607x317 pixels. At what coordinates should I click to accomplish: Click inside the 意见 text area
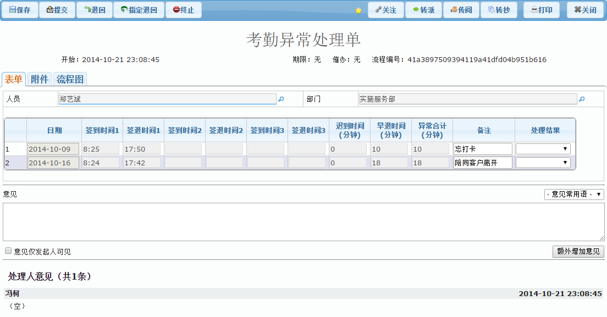point(304,222)
